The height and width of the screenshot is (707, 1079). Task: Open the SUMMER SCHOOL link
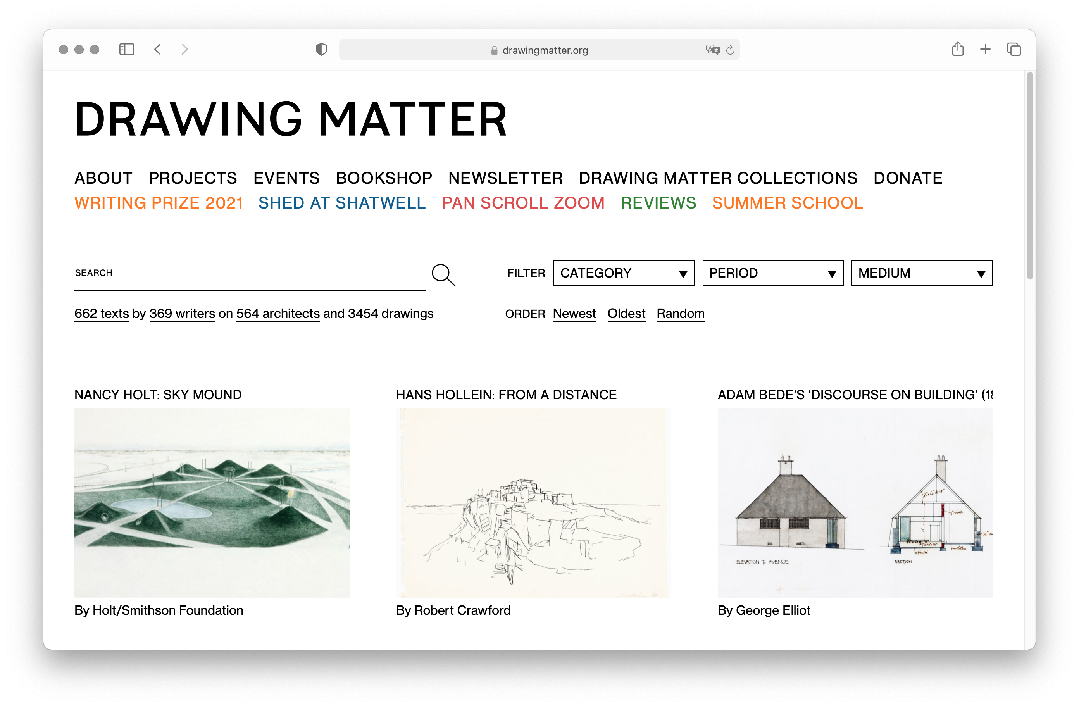click(788, 203)
